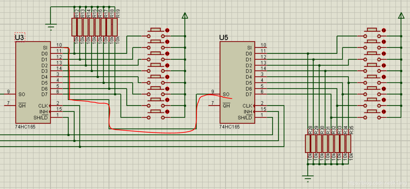Click the CLK pin 2 on U5
The image size is (410, 189).
[x=260, y=106]
